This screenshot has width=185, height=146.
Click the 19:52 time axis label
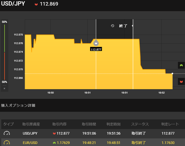click(161, 93)
